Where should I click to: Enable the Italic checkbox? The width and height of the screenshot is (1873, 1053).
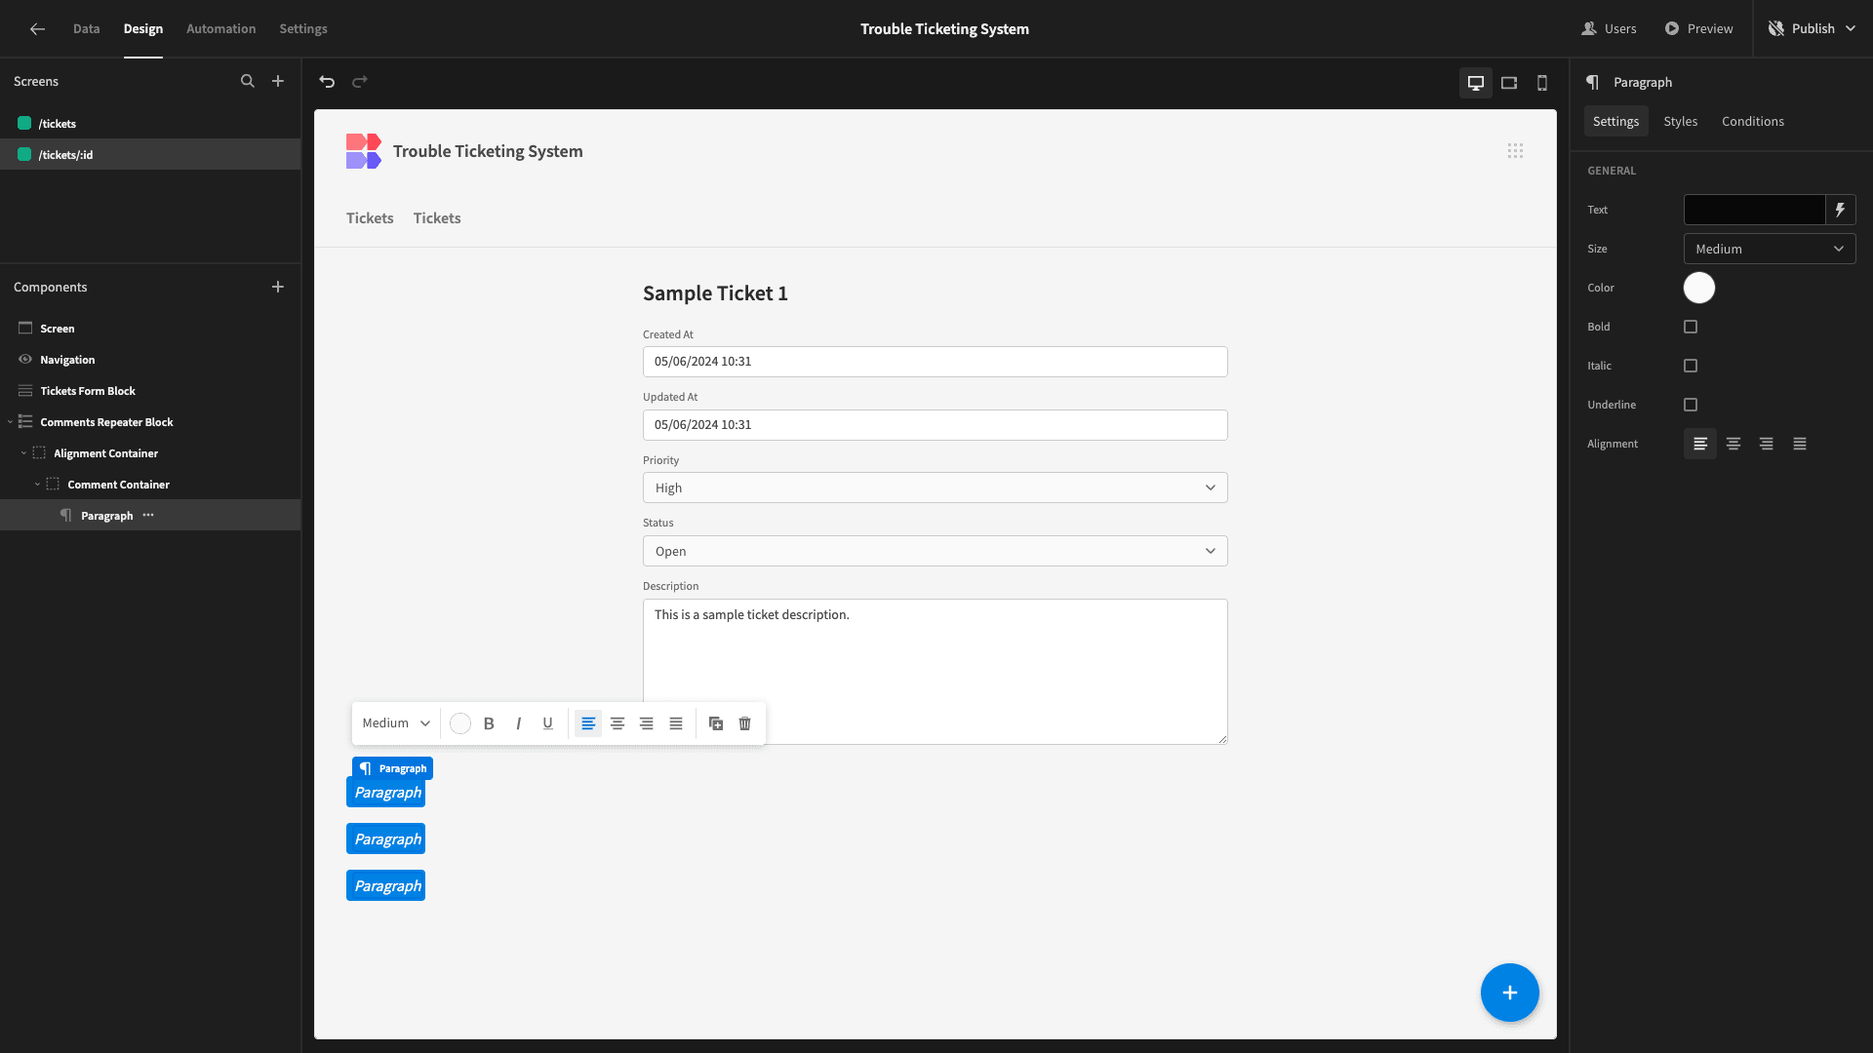1691,366
